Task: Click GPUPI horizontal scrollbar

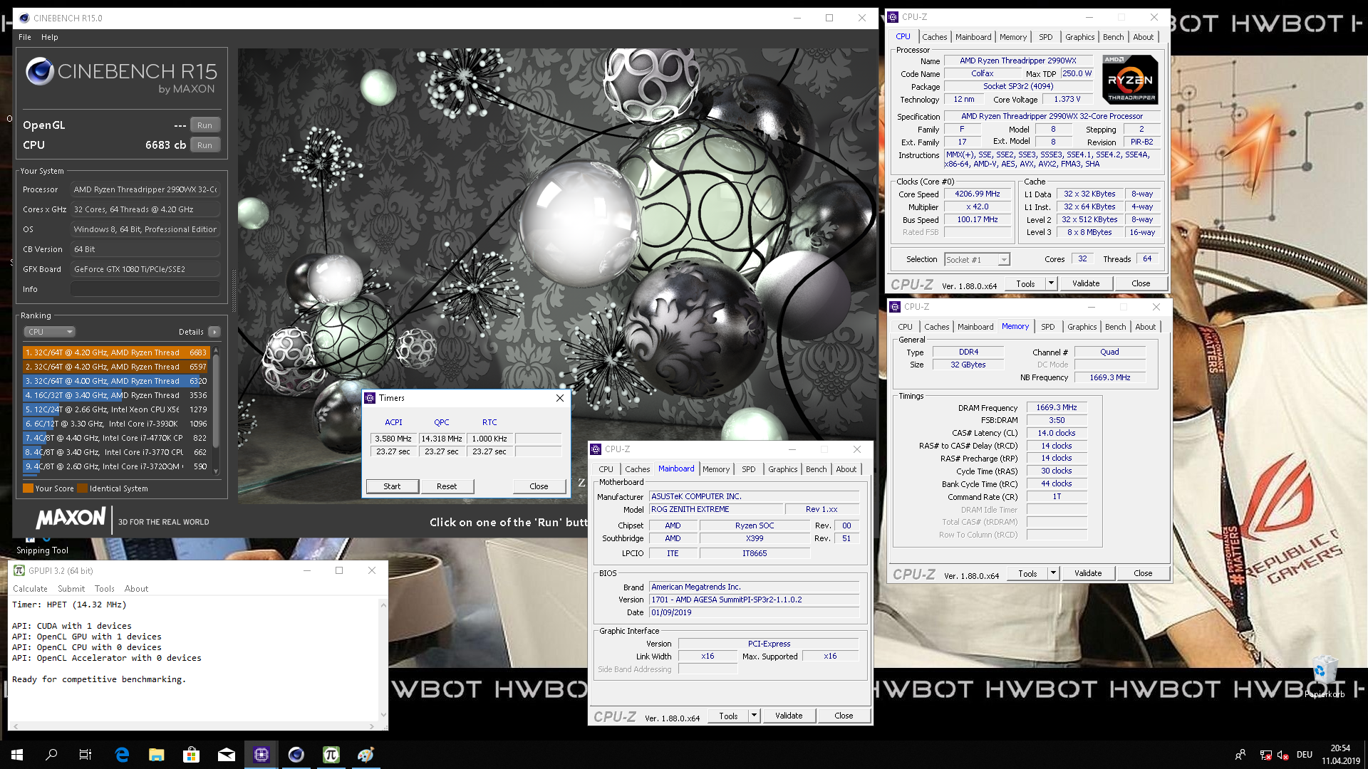Action: (193, 726)
